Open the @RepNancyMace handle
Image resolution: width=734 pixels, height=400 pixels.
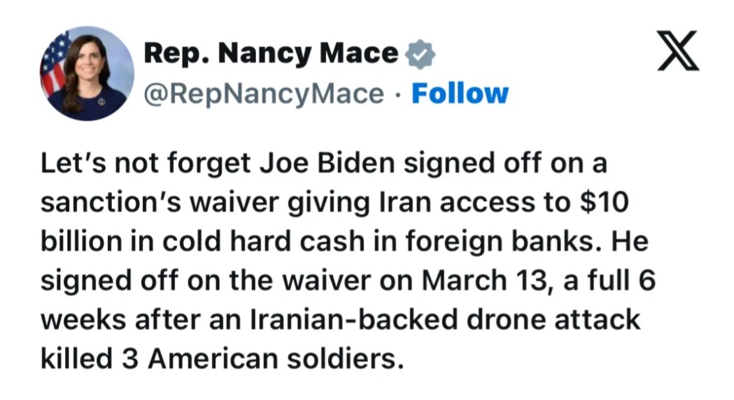264,94
